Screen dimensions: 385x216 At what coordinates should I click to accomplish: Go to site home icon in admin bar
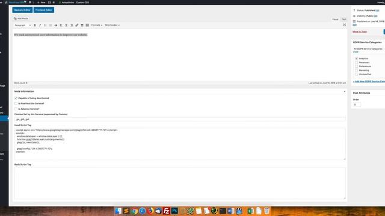point(6,2)
